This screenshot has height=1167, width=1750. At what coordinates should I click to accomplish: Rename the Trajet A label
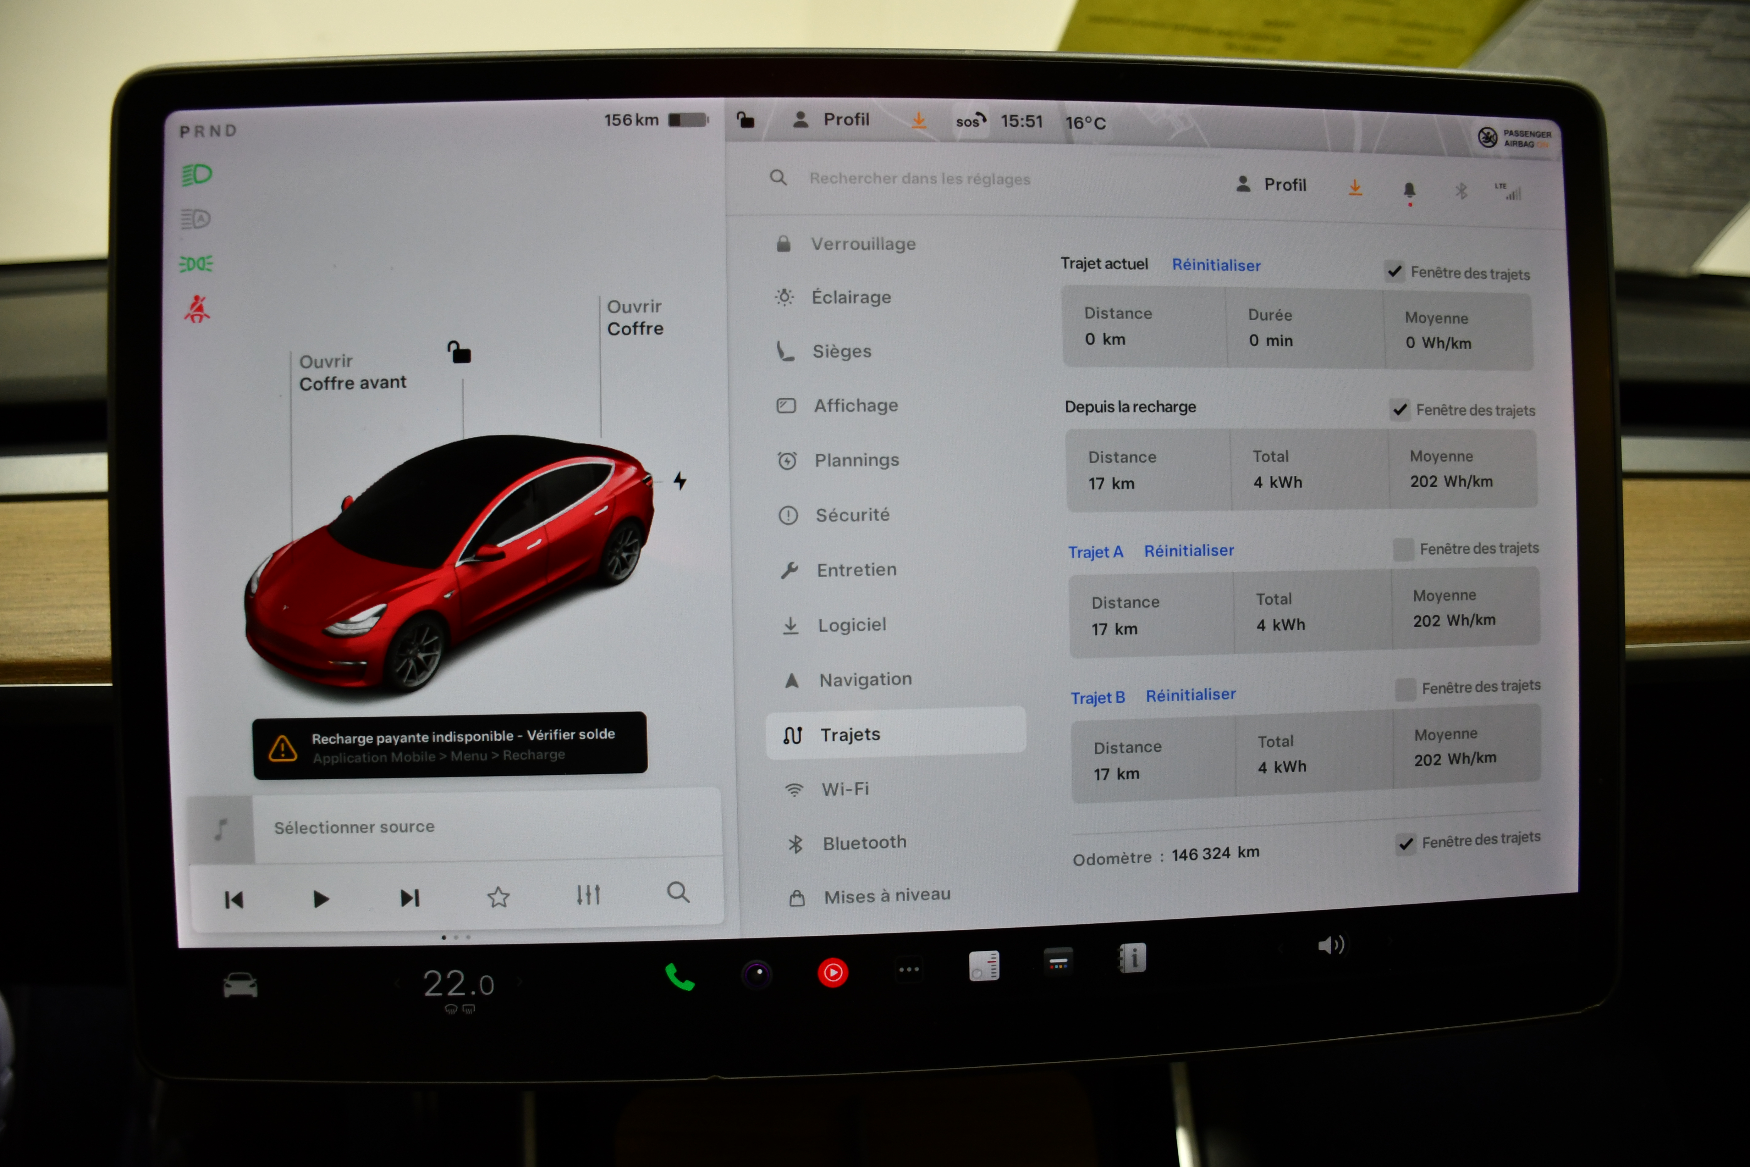tap(1095, 552)
